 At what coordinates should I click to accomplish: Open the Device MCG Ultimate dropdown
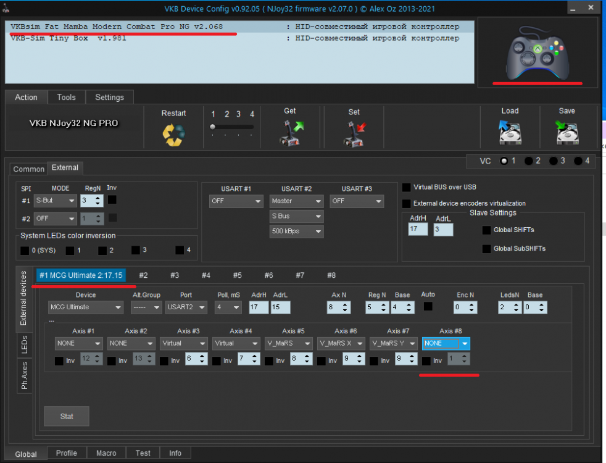(86, 307)
